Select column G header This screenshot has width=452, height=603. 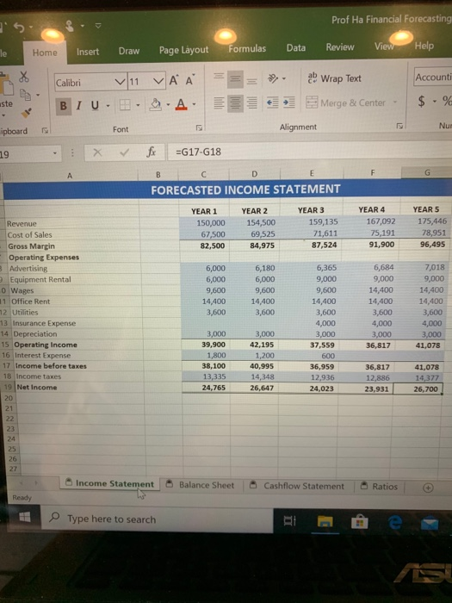coord(427,172)
